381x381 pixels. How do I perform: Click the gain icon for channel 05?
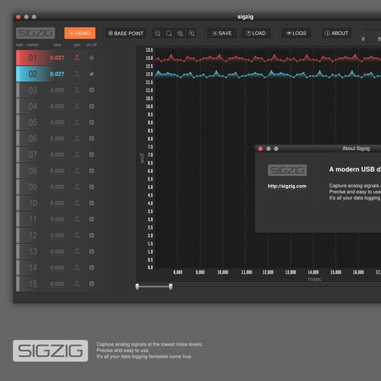tap(77, 122)
